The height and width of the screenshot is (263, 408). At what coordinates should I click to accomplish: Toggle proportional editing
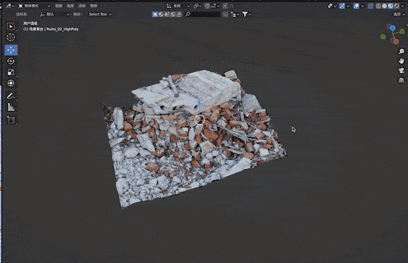pyautogui.click(x=225, y=5)
